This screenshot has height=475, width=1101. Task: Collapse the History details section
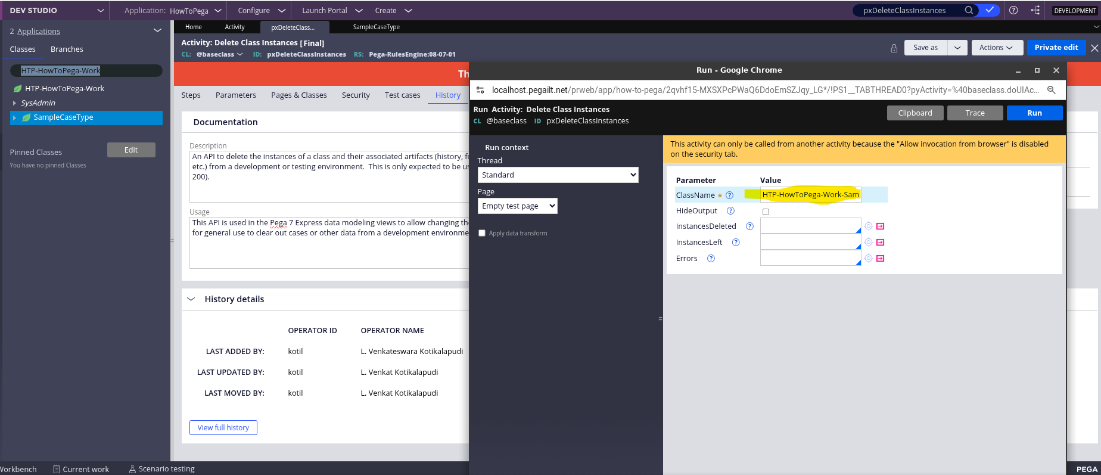[x=191, y=299]
